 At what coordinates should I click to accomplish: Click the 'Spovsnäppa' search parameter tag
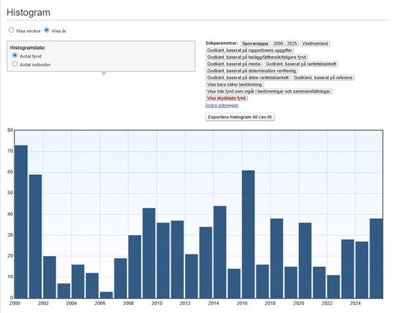(254, 43)
